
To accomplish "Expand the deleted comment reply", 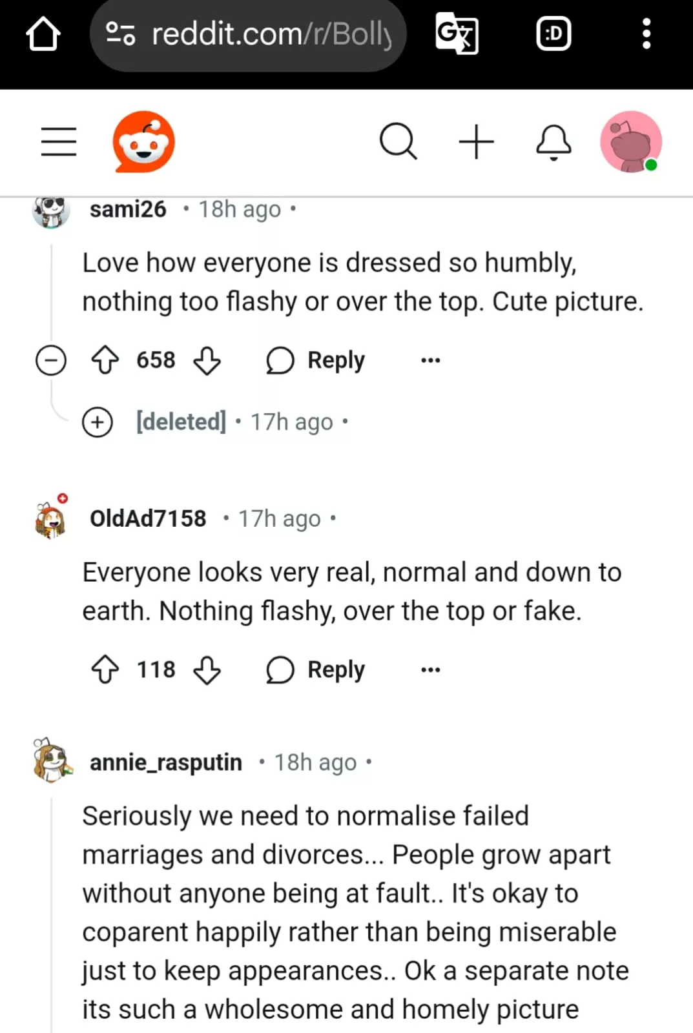I will 98,422.
